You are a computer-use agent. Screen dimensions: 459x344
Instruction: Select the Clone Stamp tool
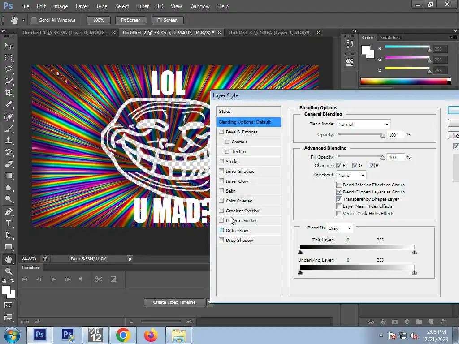coord(9,141)
